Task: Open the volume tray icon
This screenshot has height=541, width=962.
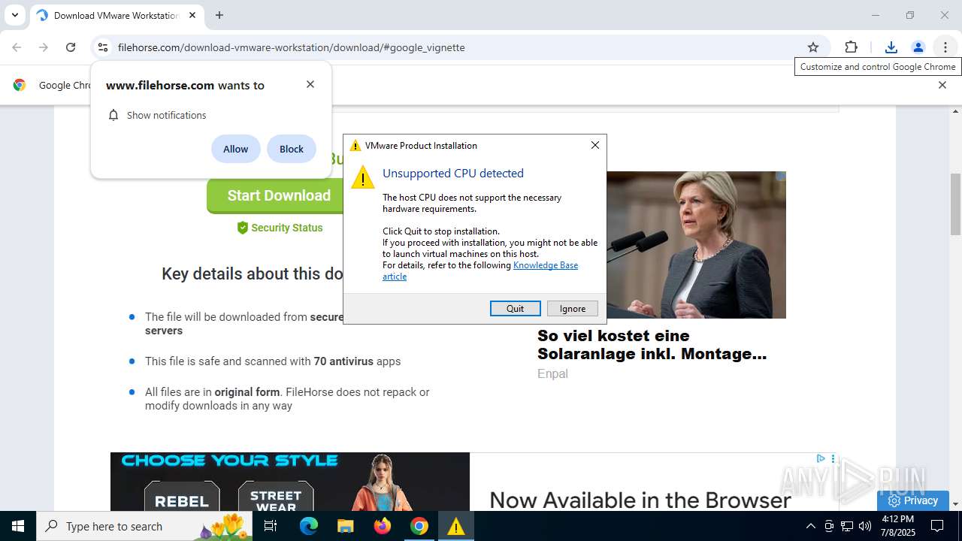Action: coord(865,526)
